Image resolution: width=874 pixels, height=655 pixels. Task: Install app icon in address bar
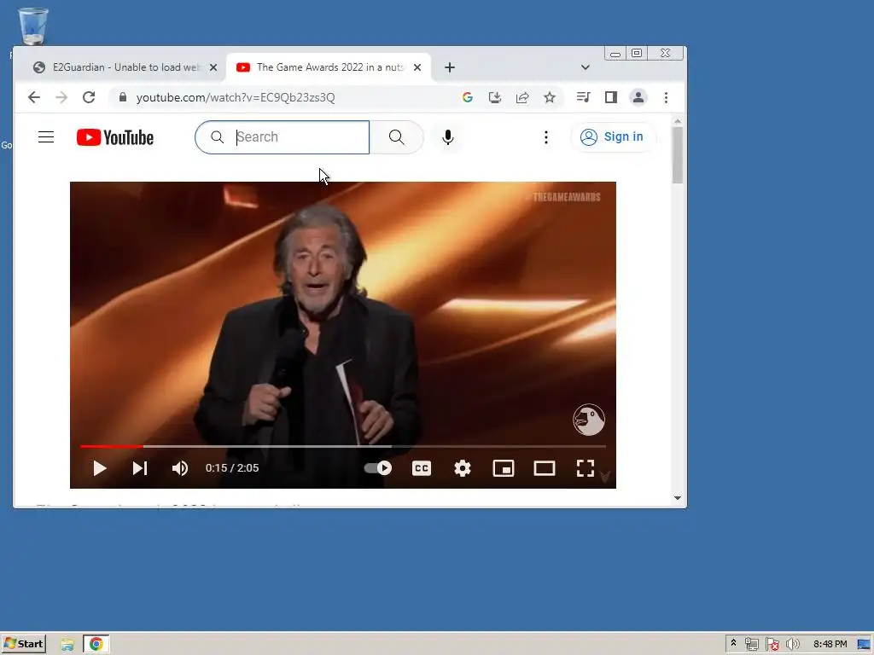(495, 97)
